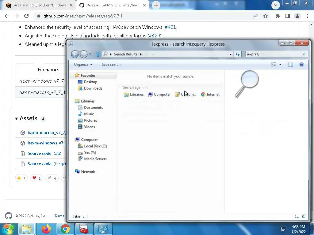Download haxm-windows asset link
This screenshot has width=314, height=235.
[47, 143]
